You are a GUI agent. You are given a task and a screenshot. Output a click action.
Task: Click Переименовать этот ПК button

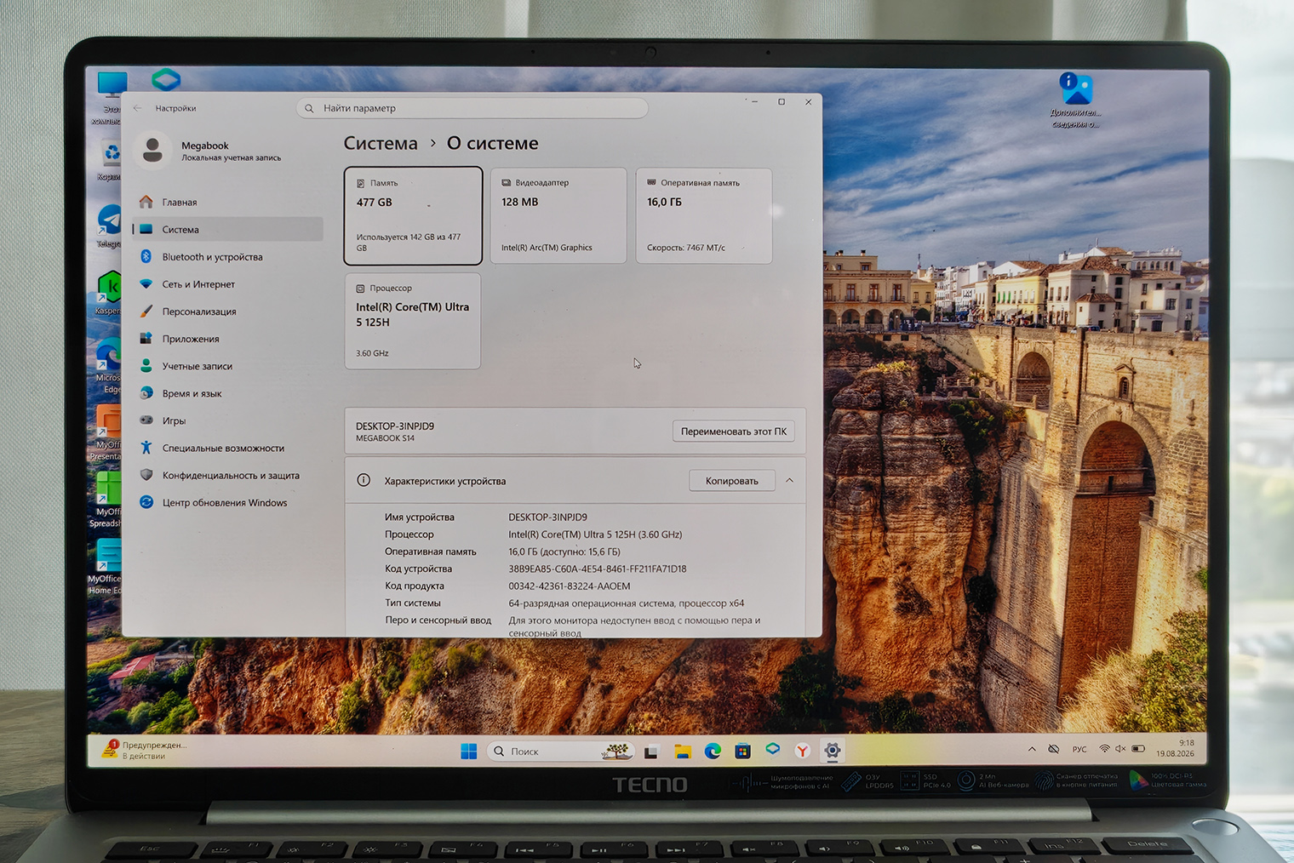click(733, 431)
